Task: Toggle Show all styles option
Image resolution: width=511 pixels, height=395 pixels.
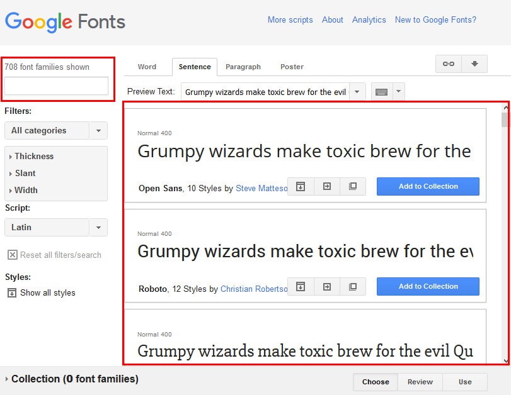Action: [x=42, y=293]
